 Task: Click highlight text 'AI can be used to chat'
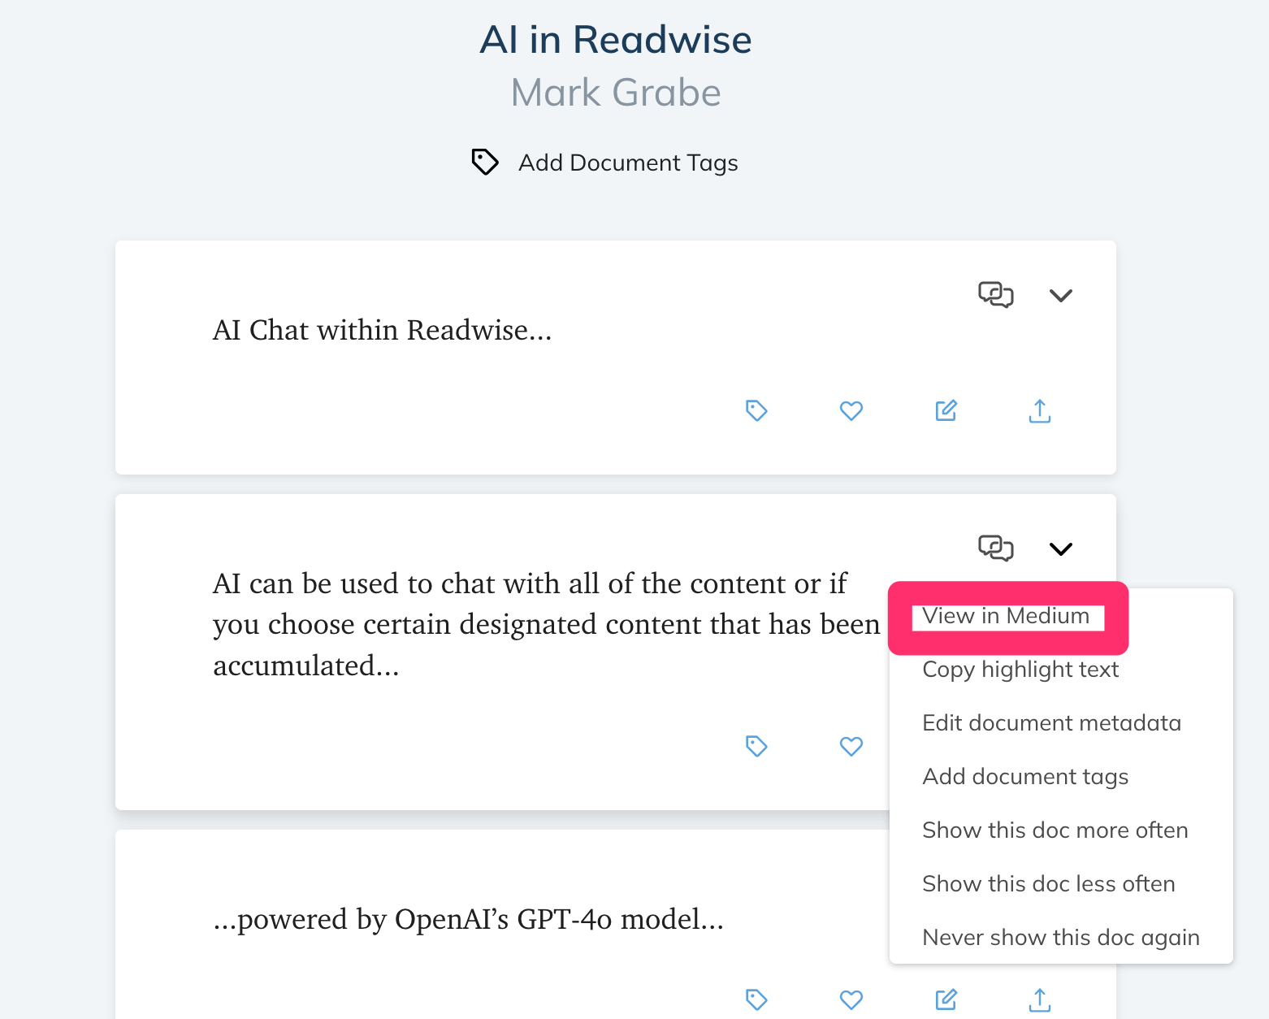546,624
